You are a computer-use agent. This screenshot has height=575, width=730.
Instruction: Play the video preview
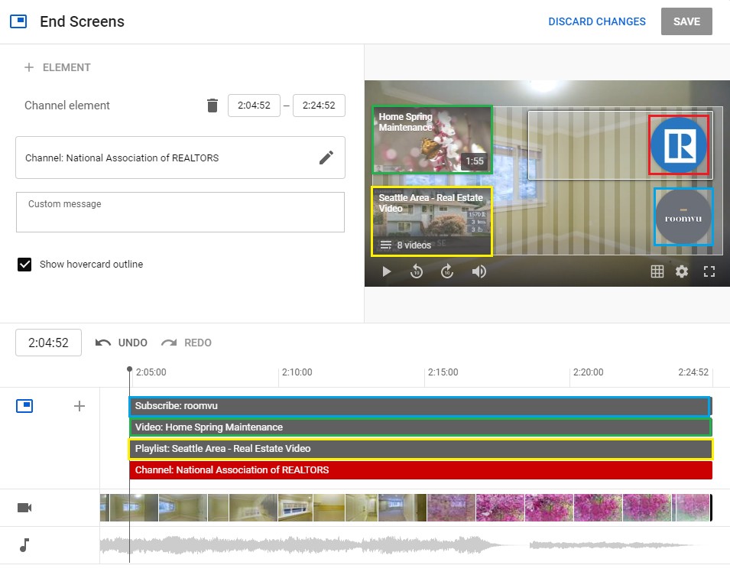(x=387, y=271)
